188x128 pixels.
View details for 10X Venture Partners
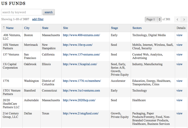(179, 45)
